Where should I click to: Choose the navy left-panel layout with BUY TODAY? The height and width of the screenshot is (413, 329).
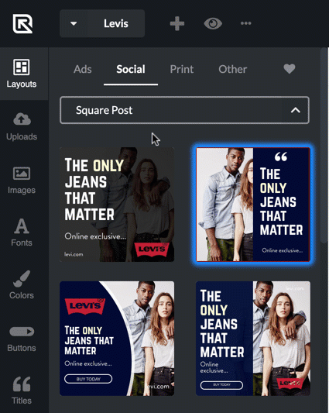(x=253, y=339)
